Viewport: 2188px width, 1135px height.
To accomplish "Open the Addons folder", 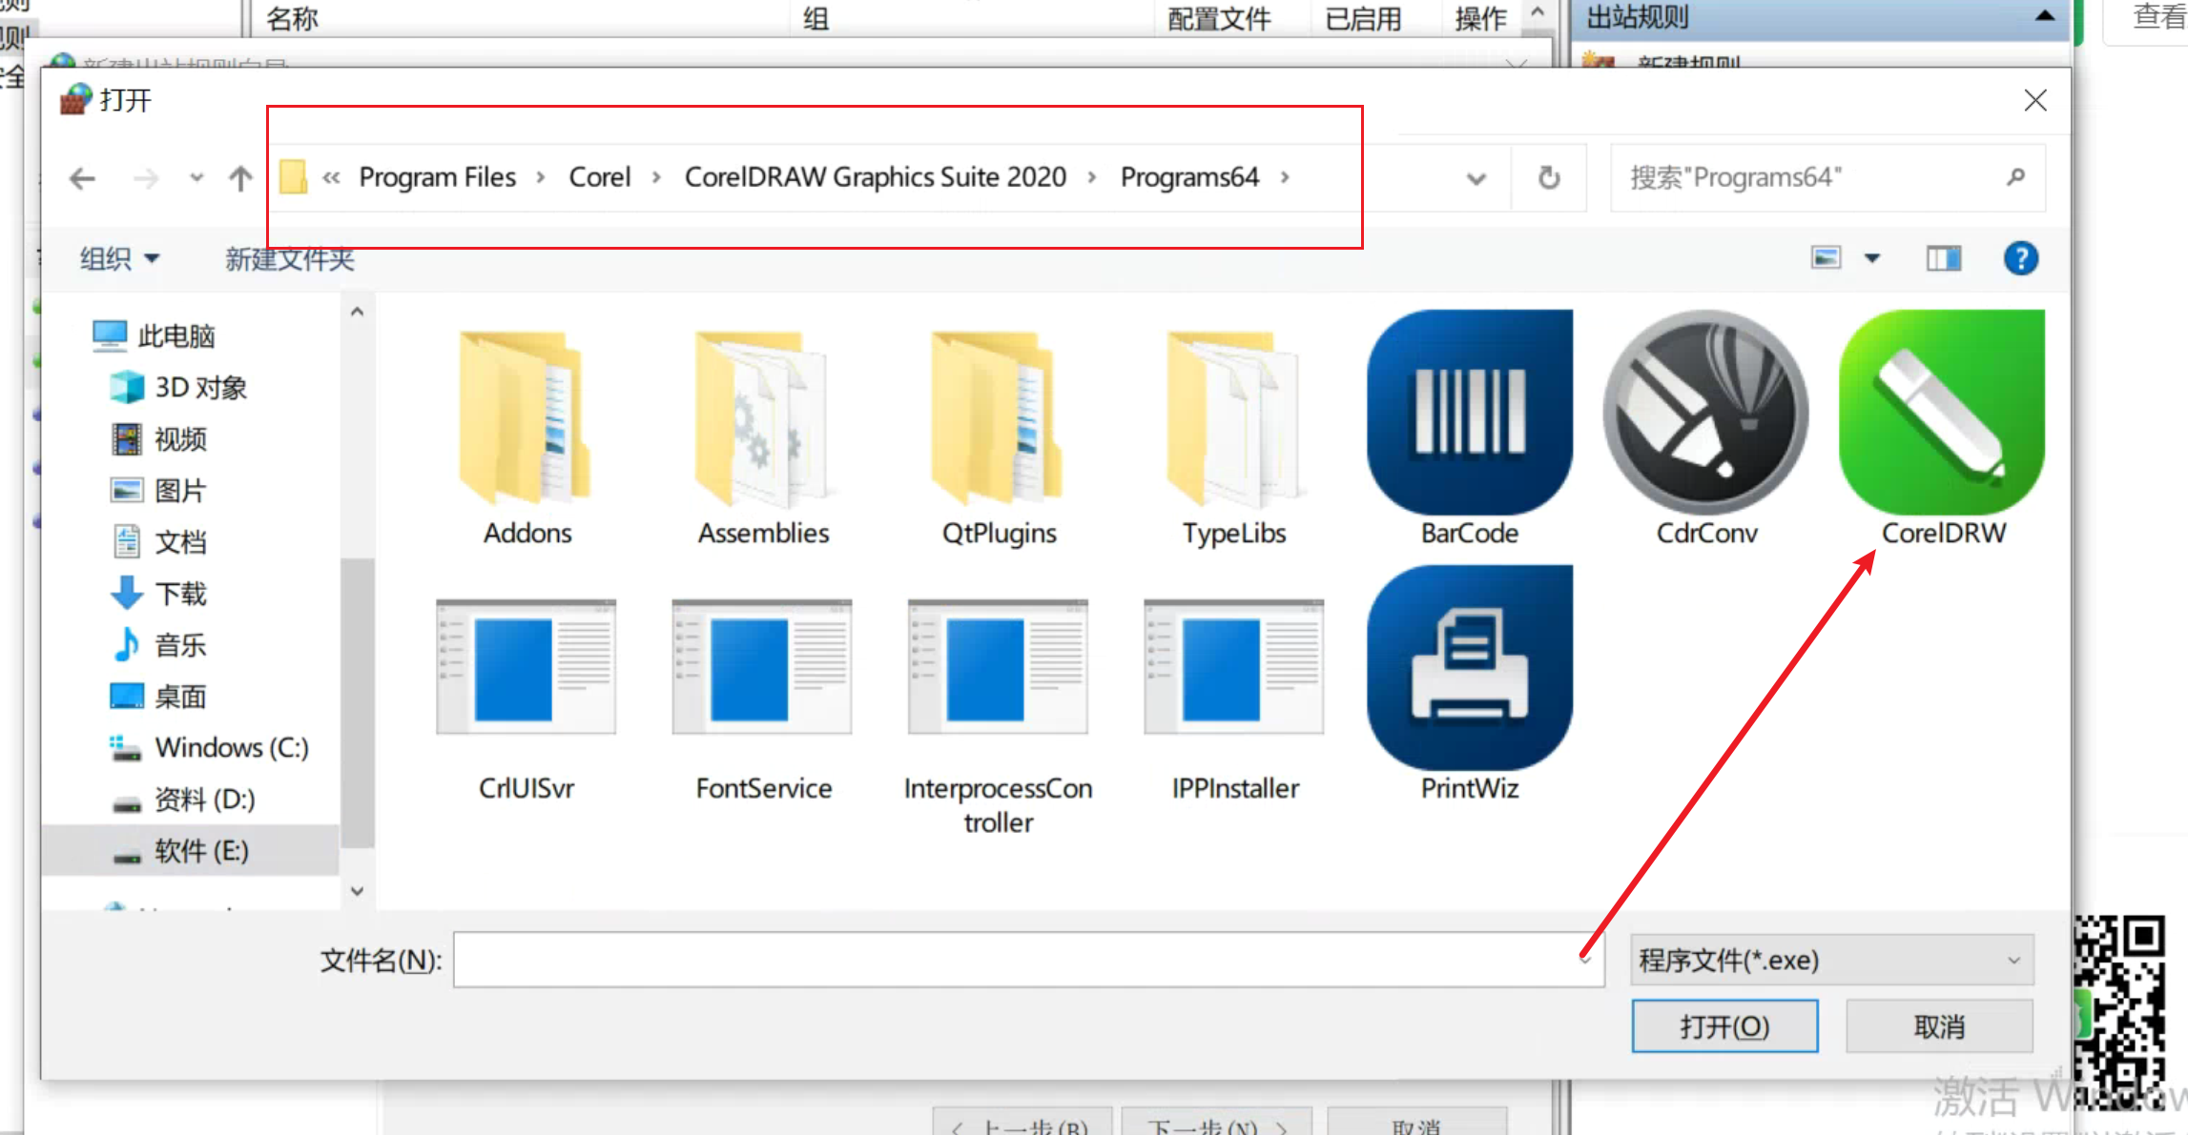I will pos(526,417).
